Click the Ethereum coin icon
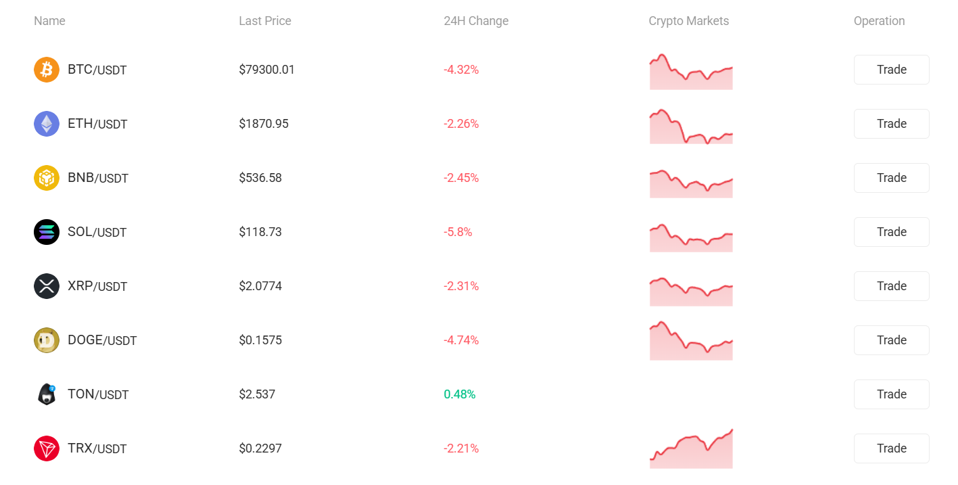The image size is (958, 485). point(47,124)
